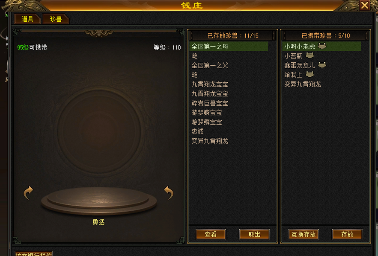Switch to the 珍兽 tab
This screenshot has height=256, width=378.
[x=56, y=19]
